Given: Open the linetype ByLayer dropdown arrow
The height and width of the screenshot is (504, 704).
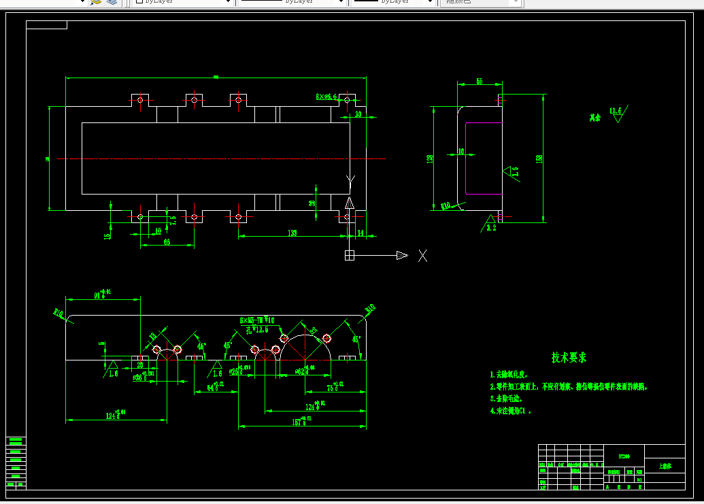Looking at the screenshot, I should [341, 2].
